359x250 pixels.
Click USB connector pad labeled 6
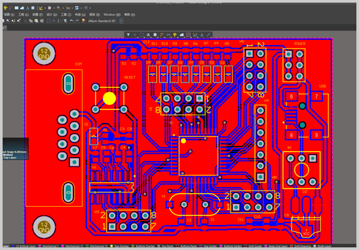(x=292, y=96)
